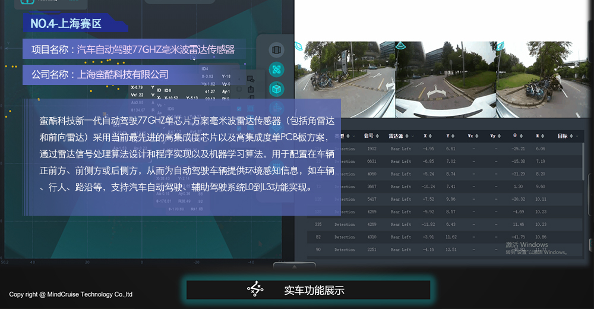Click the θ value 1.30 cell
Viewport: 594px width, 309px height.
(518, 187)
